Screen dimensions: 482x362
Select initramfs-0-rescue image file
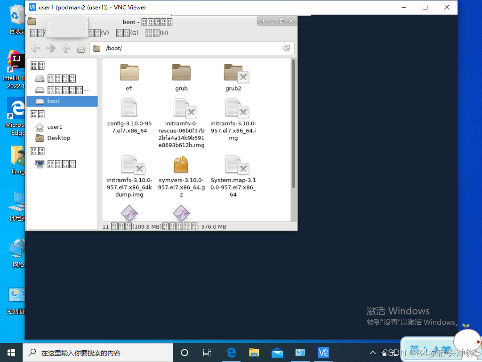[181, 123]
